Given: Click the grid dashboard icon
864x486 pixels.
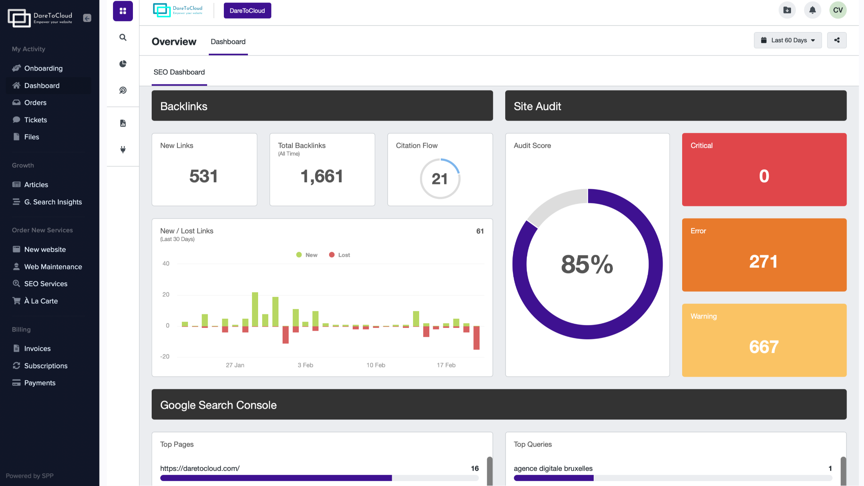Looking at the screenshot, I should 123,11.
